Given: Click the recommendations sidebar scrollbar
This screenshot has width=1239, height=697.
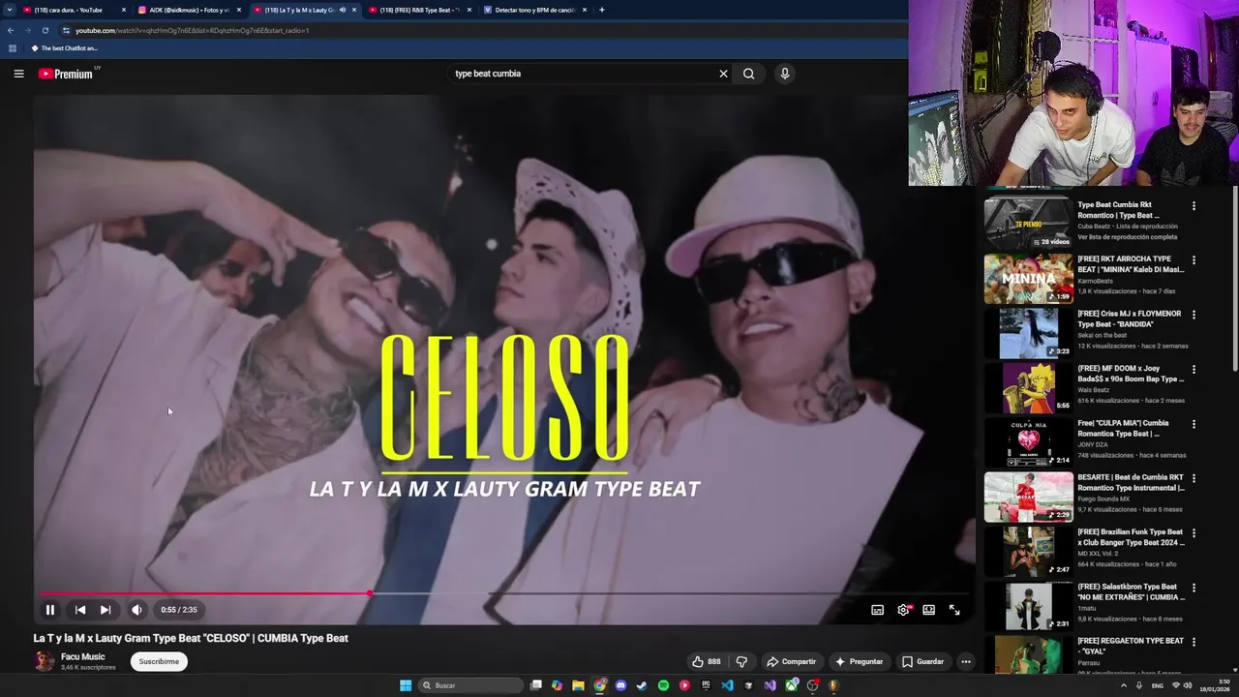Looking at the screenshot, I should coord(1235,281).
